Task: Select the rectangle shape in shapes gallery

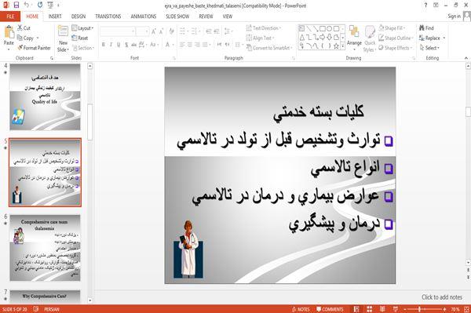Action: tap(323, 29)
